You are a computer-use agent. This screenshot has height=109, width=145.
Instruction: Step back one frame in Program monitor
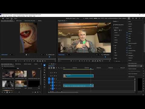[82, 61]
